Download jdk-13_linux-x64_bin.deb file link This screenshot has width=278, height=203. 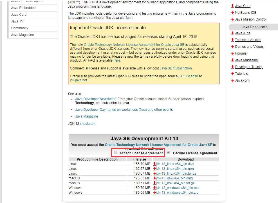click(x=175, y=164)
